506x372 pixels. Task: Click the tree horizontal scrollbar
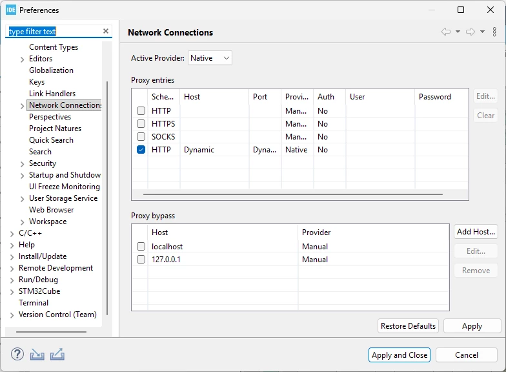tap(51, 332)
